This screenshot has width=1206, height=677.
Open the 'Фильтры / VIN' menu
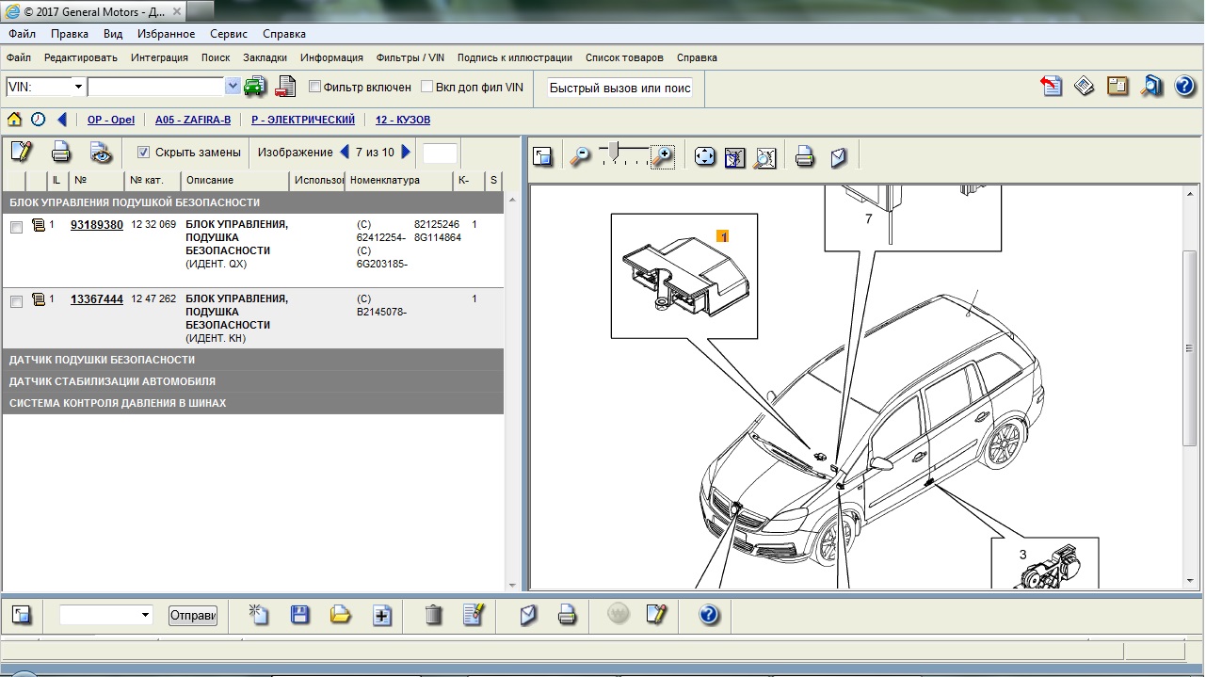[410, 57]
